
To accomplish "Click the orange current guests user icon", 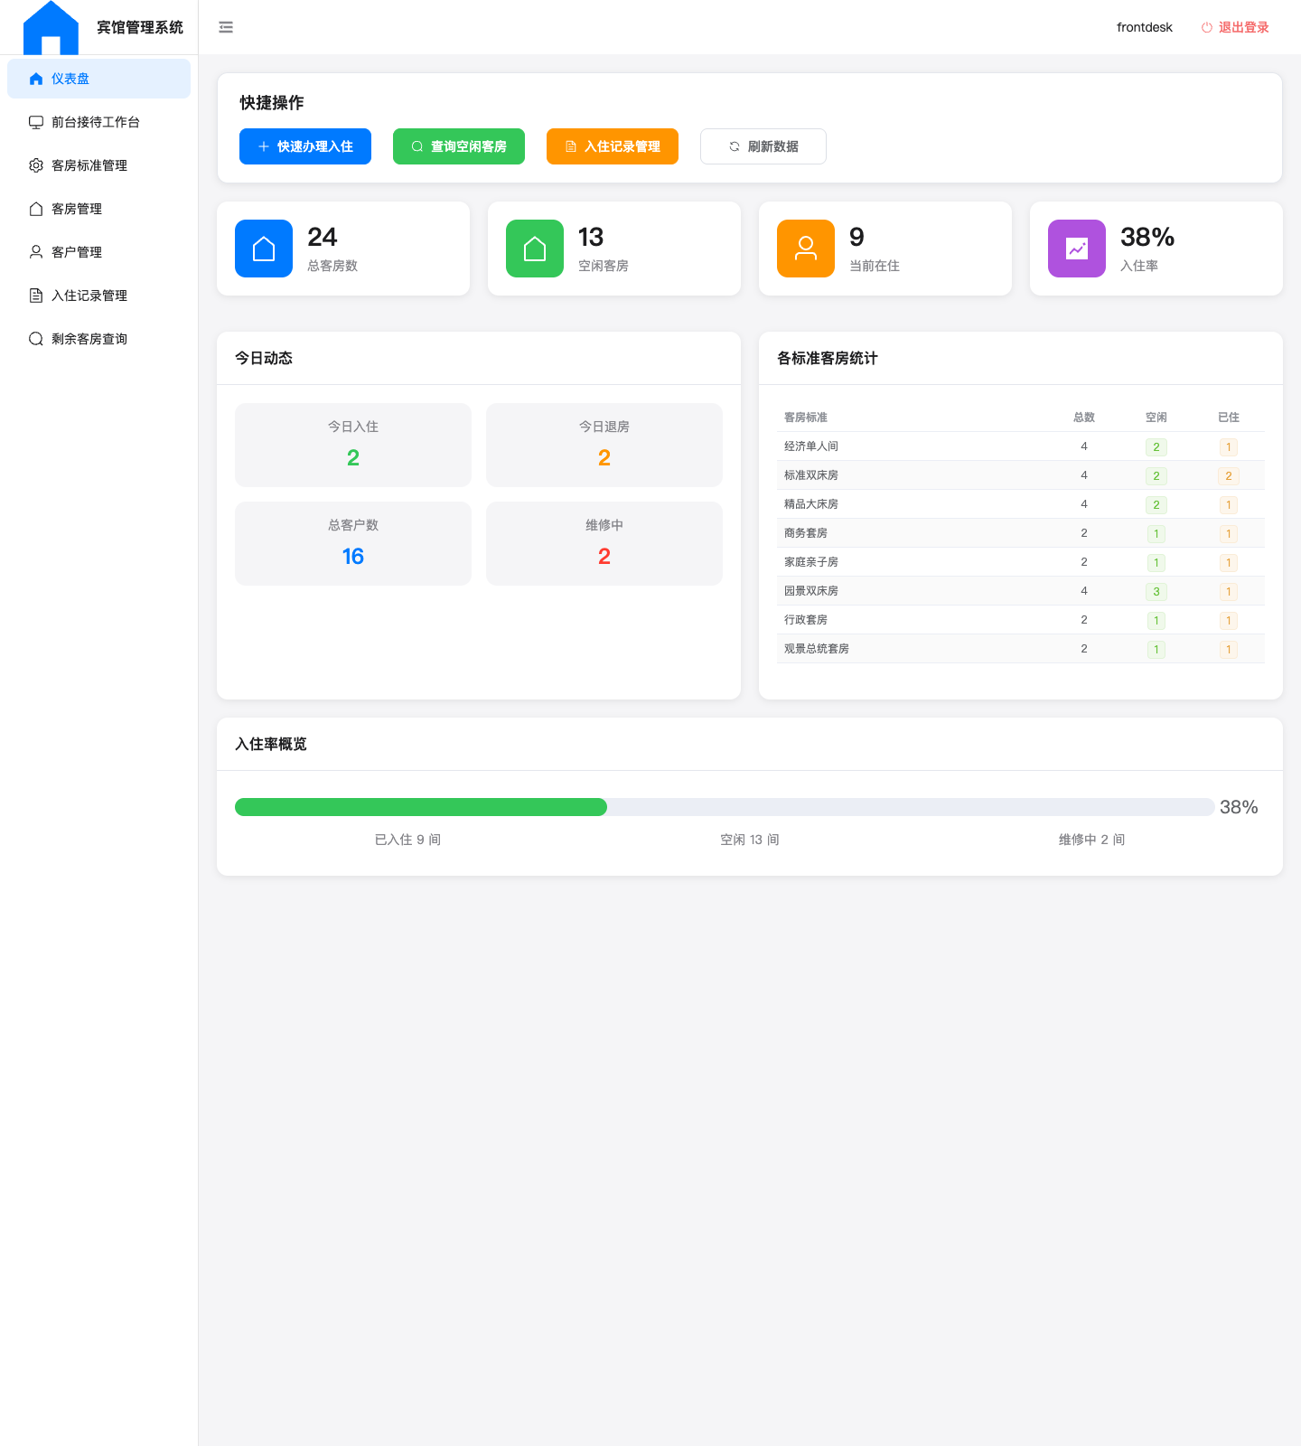I will coord(806,249).
